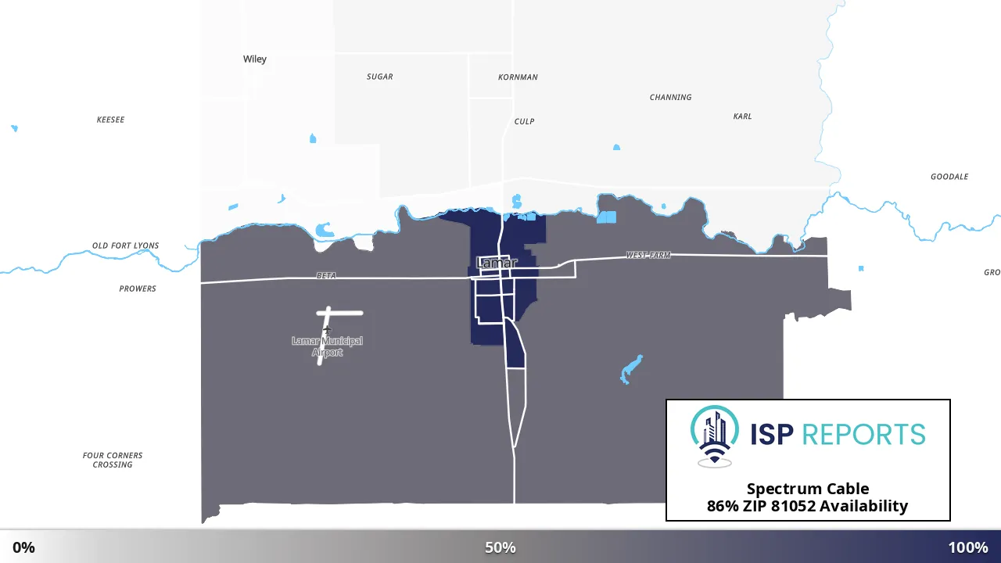
Task: Click the 86% ZIP 81052 Availability text
Action: coord(808,506)
